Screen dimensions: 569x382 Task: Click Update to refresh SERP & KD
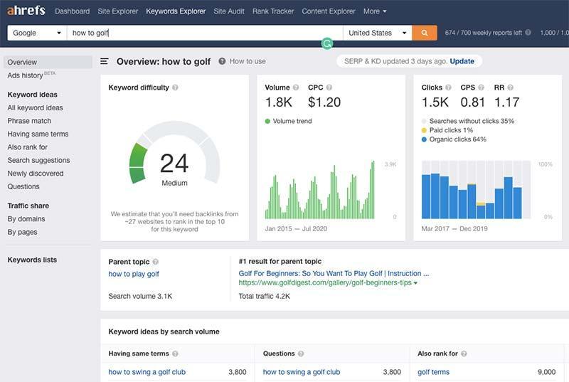click(x=462, y=61)
